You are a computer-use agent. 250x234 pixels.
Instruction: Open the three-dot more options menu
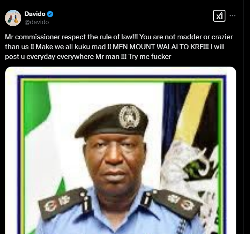[x=232, y=16]
